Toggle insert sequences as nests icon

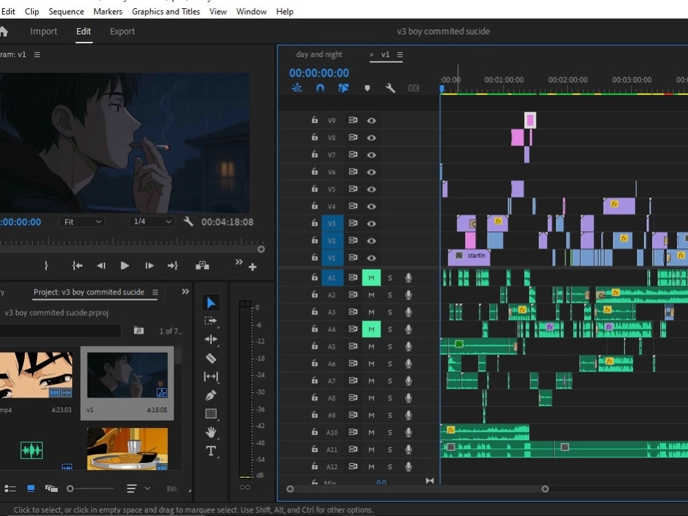coord(297,88)
